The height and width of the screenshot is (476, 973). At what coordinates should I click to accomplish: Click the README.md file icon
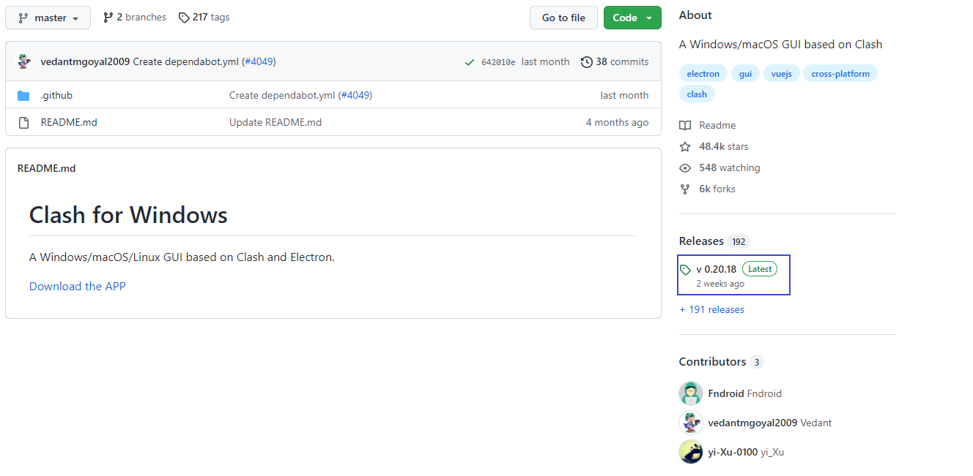23,123
